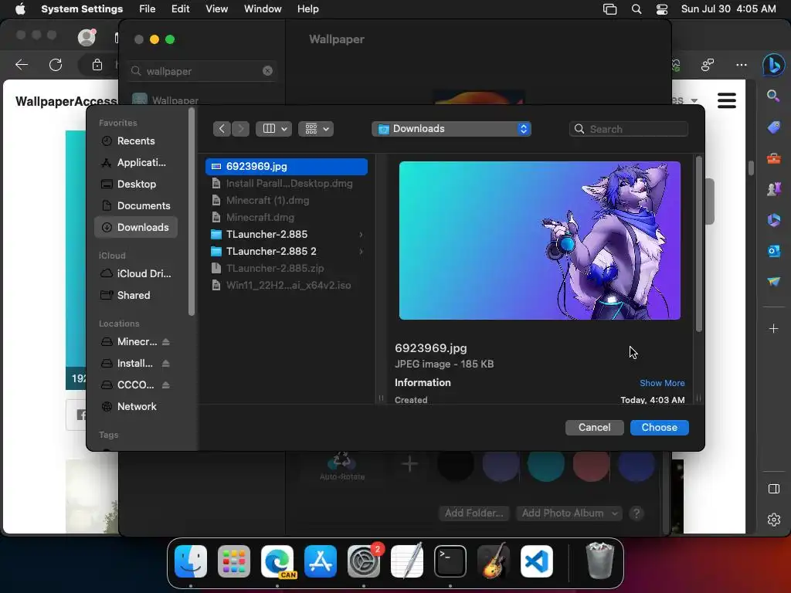
Task: Toggle Edge sidebar panel layout icon
Action: 773,489
